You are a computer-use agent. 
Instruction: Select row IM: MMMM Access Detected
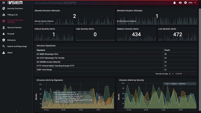click(x=116, y=62)
